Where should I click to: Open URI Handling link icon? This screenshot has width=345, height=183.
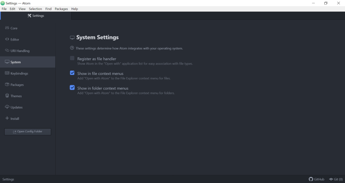point(7,51)
